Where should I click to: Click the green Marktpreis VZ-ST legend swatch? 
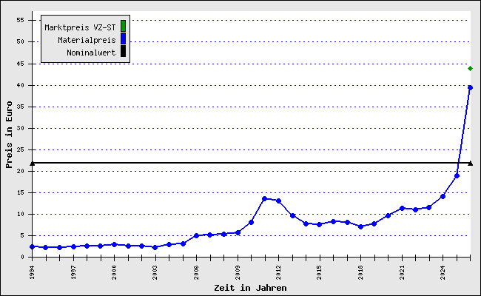click(123, 27)
